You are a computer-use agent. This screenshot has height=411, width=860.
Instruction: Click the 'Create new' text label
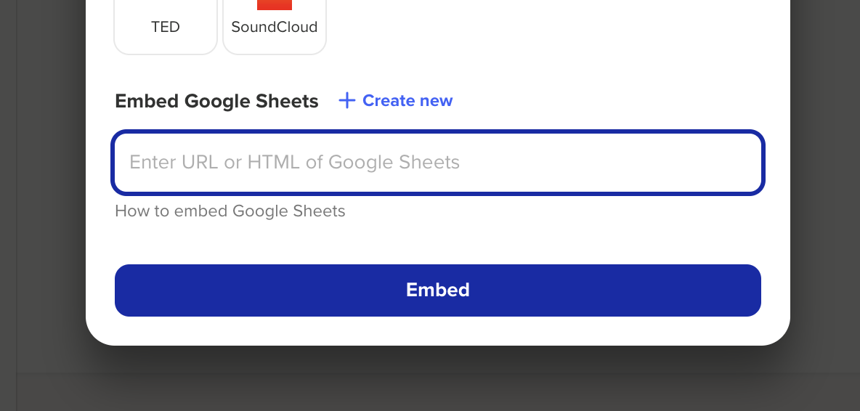click(x=407, y=101)
